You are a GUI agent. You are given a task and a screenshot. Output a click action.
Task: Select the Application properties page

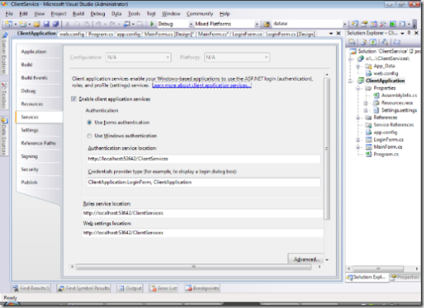coord(39,52)
